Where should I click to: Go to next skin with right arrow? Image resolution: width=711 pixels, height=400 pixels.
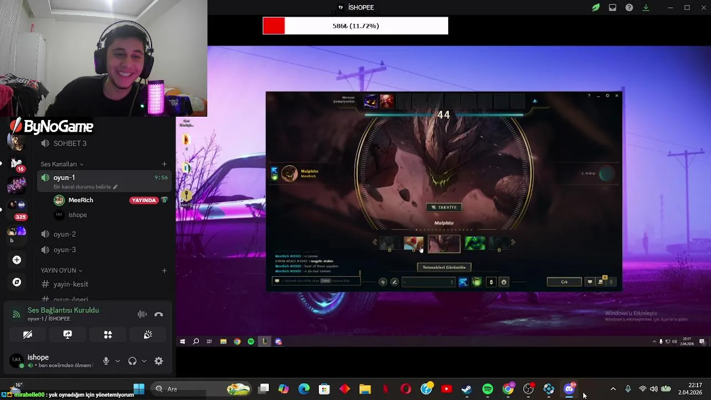(513, 242)
